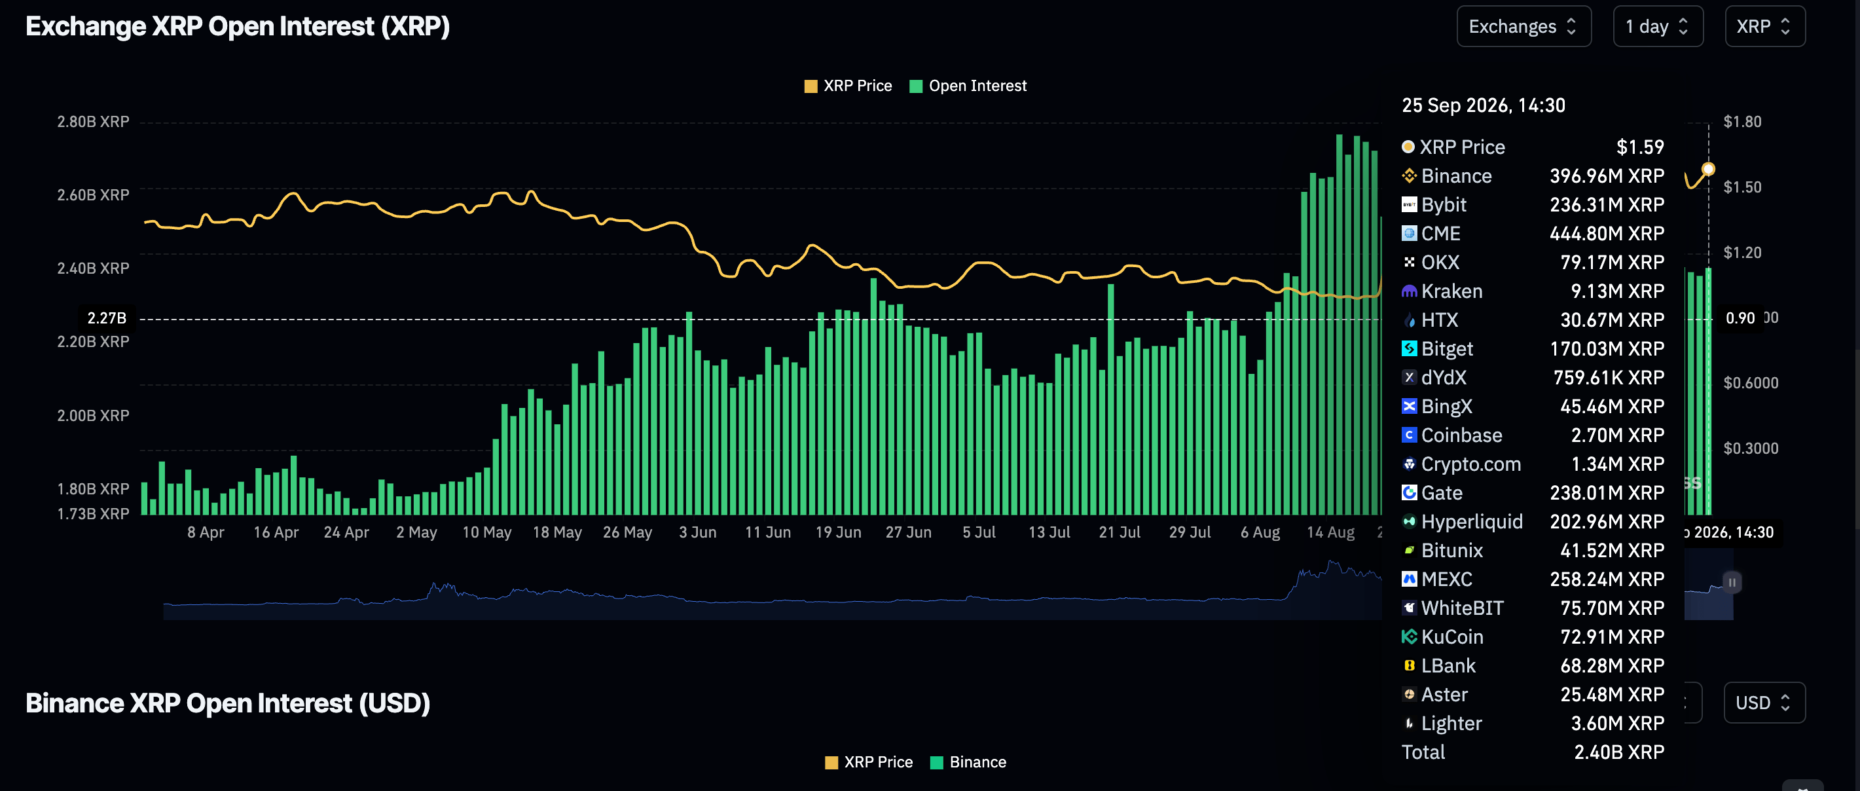Click the BingX logo in the tooltip
The height and width of the screenshot is (791, 1860).
click(x=1409, y=406)
